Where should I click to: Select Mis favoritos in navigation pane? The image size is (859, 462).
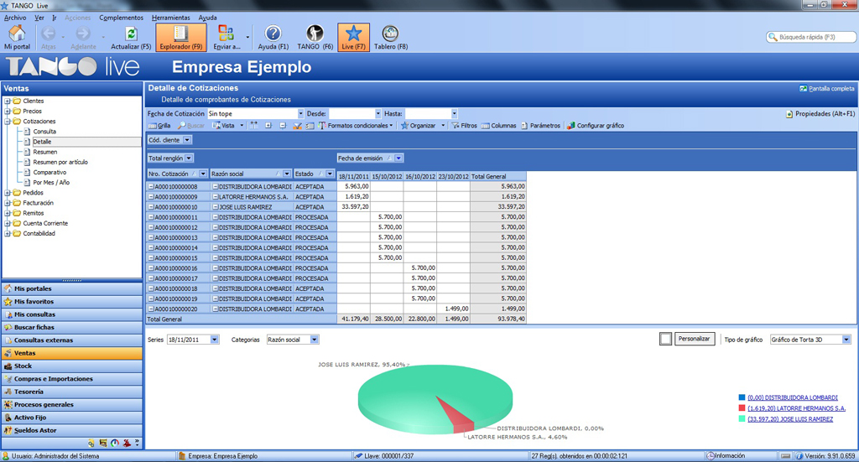coord(72,302)
